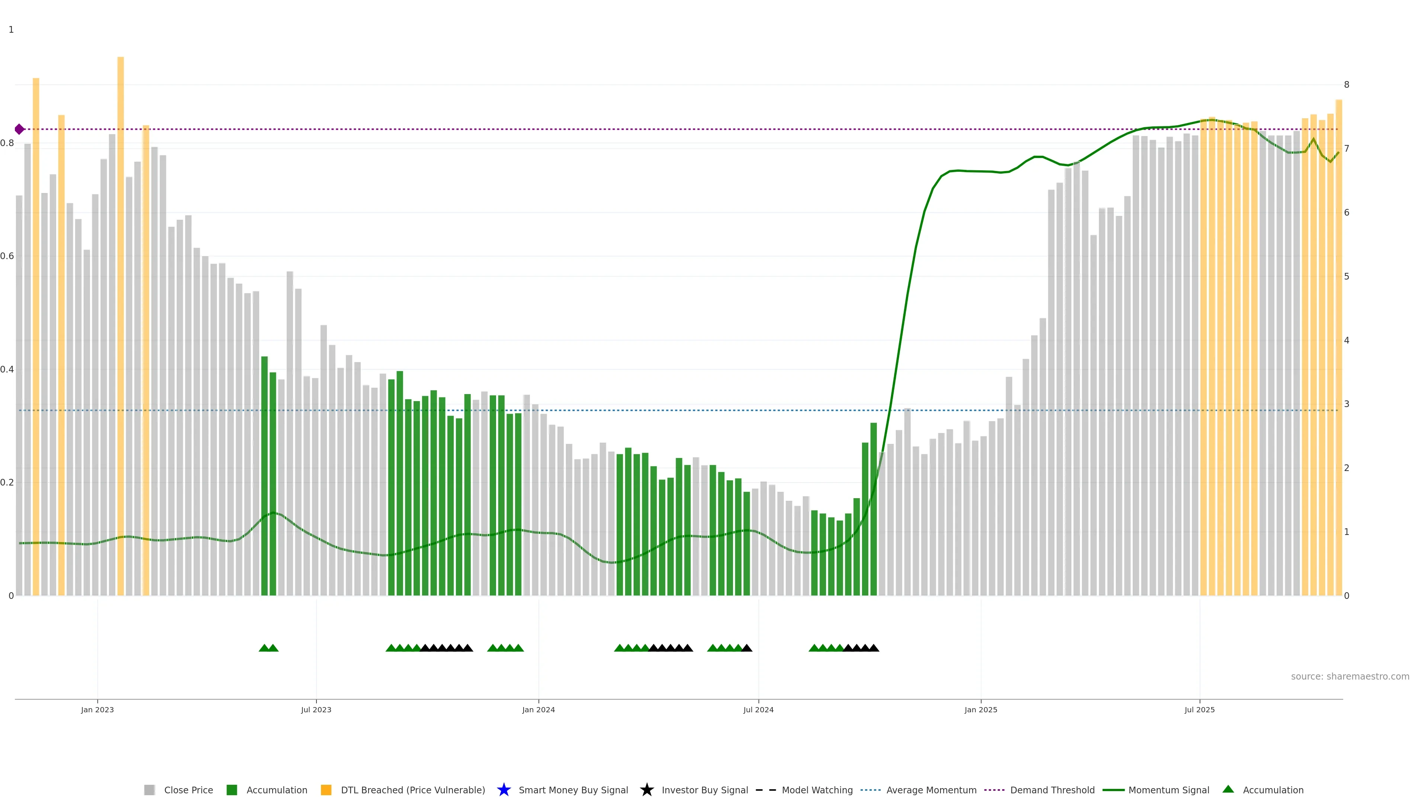Click the Jul 2023 axis label
Viewport: 1428px width, 803px height.
click(316, 709)
